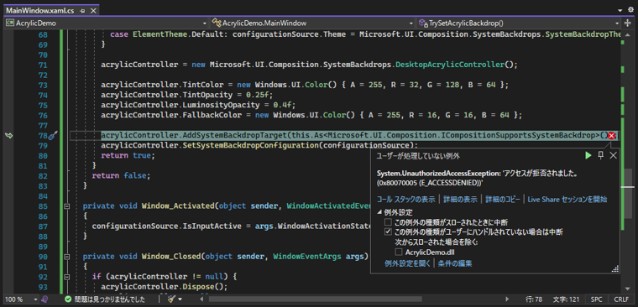
Task: Click SetSystemBackdropConfiguration on line 79
Action: coord(250,146)
